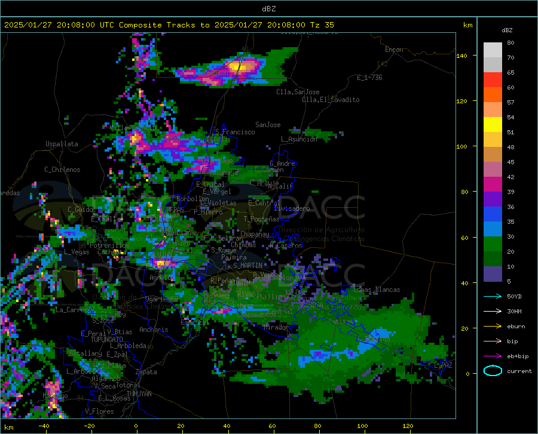Click the 80 dBZ white color swatch
The height and width of the screenshot is (434, 538).
pos(493,50)
